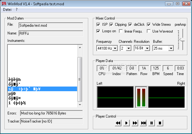Open the Buffer 25 ms dropdown
The width and height of the screenshot is (192, 134).
tap(171, 48)
